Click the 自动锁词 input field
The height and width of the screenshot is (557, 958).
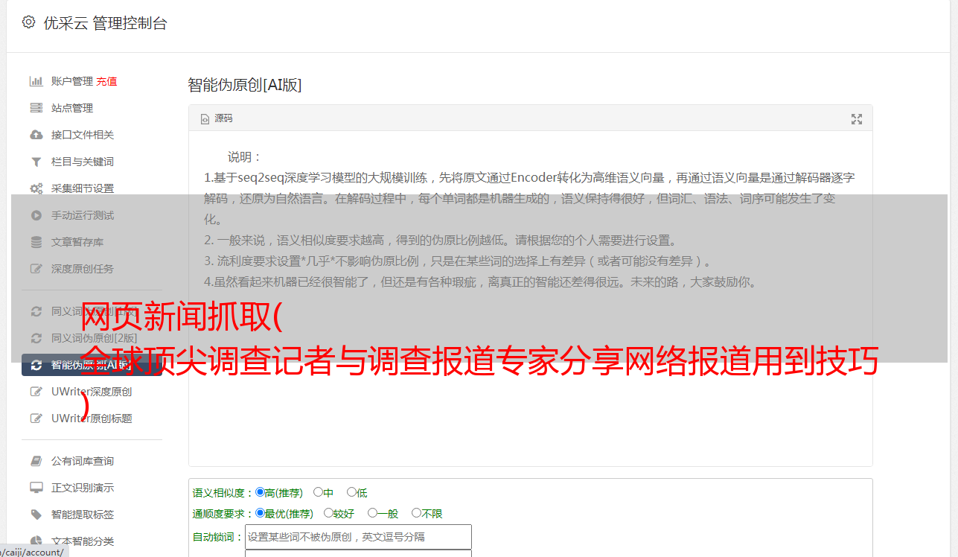[x=358, y=537]
